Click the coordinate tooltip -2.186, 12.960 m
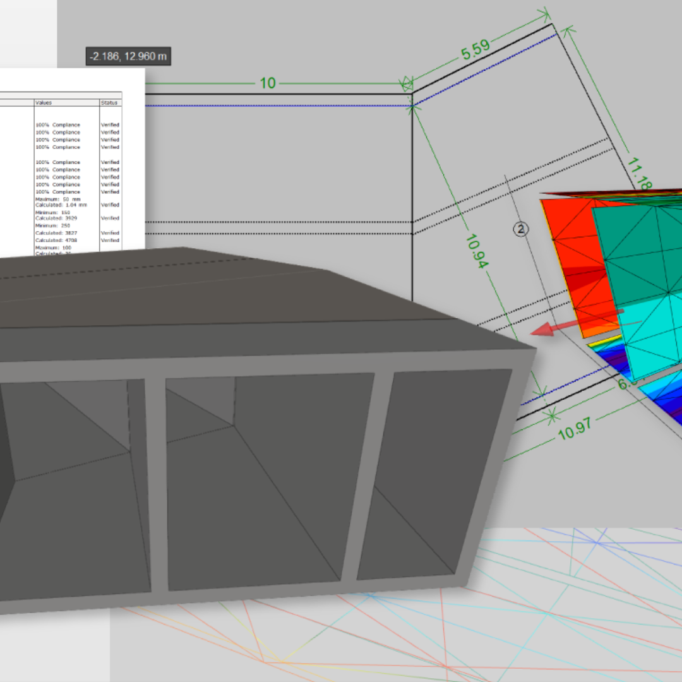The image size is (682, 682). [x=128, y=56]
